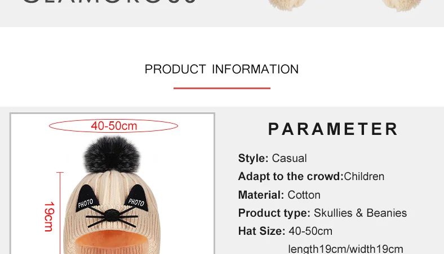
Task: Click the beige pom-pom at top center-right
Action: tap(287, 5)
